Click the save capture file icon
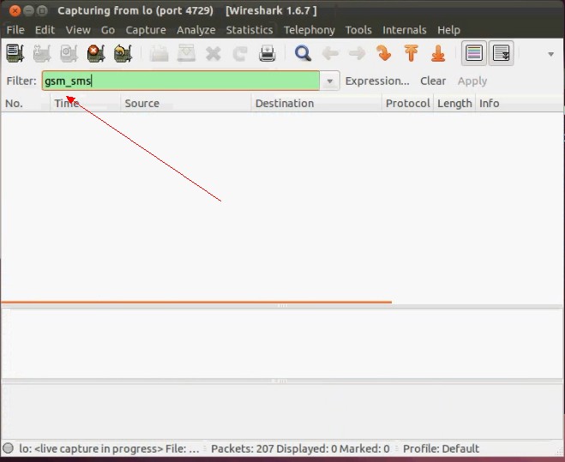Viewport: 565px width, 462px height. [x=186, y=53]
